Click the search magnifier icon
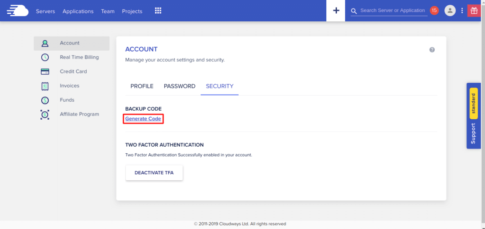Viewport: 485px width, 229px height. 354,10
